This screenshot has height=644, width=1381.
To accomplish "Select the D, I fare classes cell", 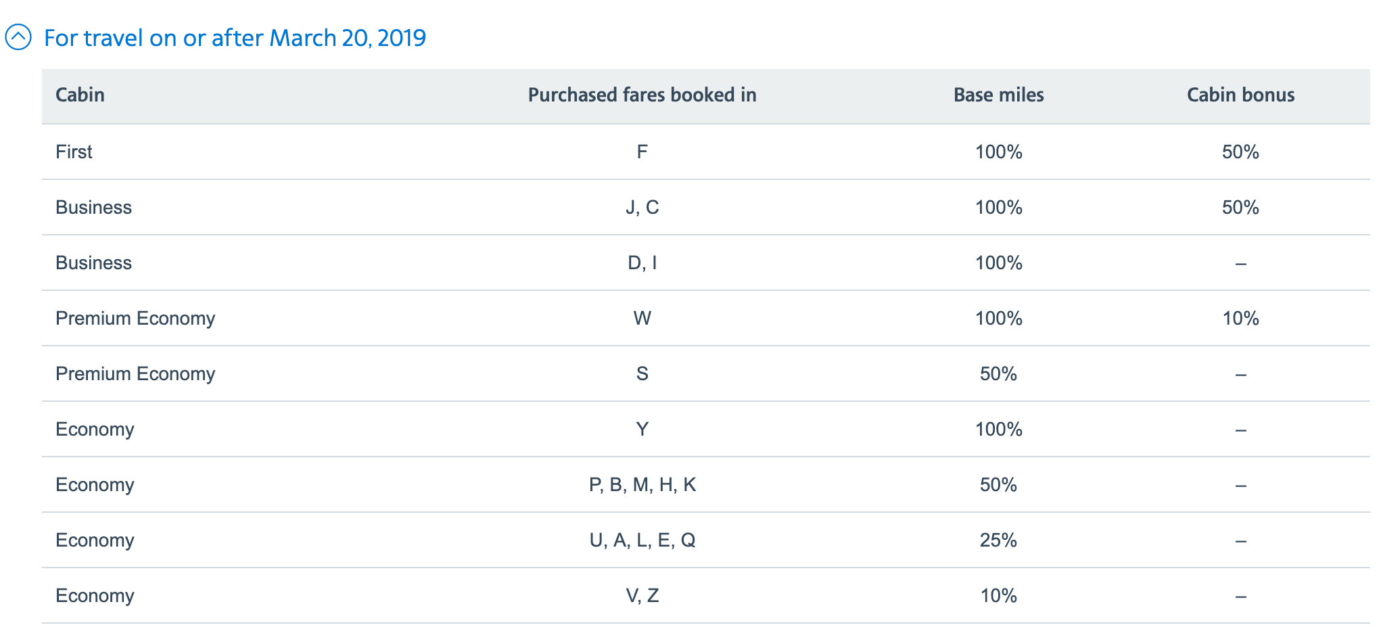I will (x=642, y=262).
